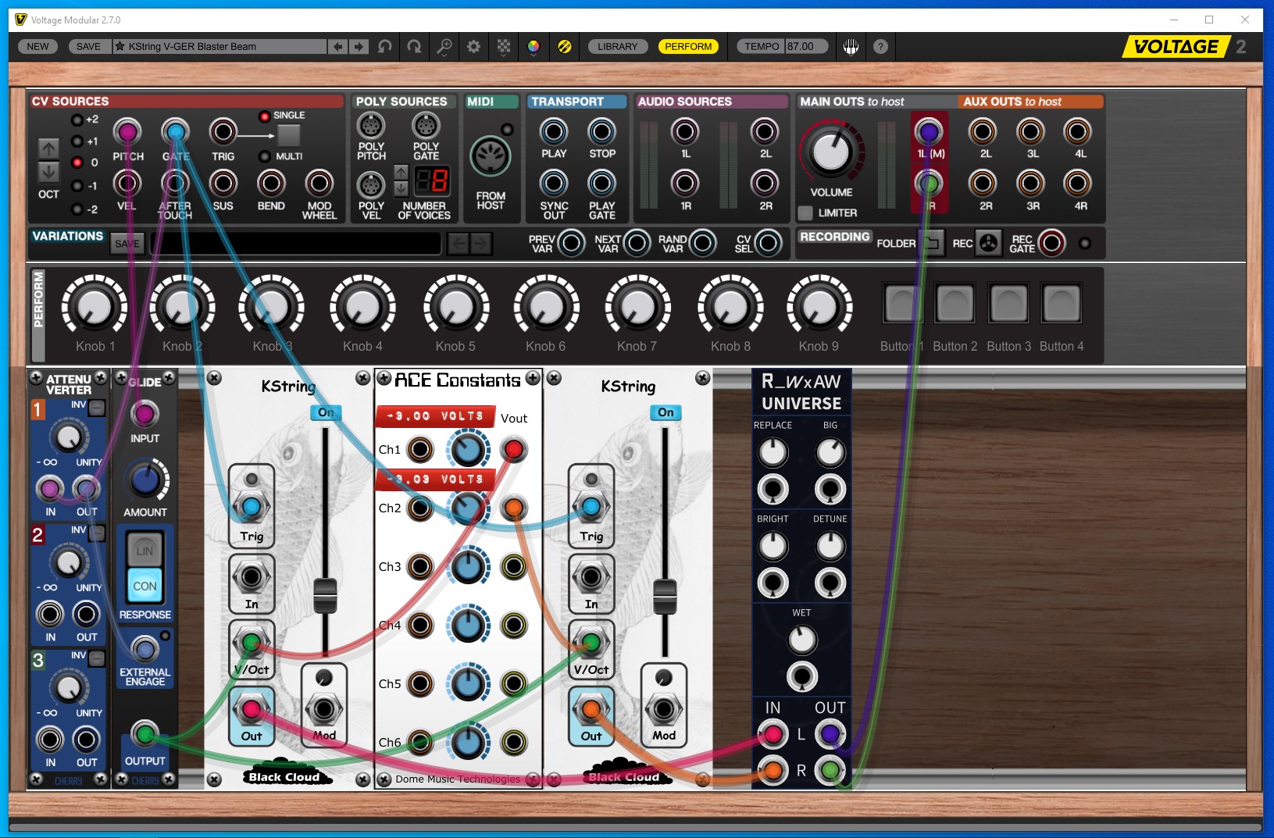This screenshot has height=838, width=1274.
Task: Select the MULTI trigger mode
Action: pos(264,156)
